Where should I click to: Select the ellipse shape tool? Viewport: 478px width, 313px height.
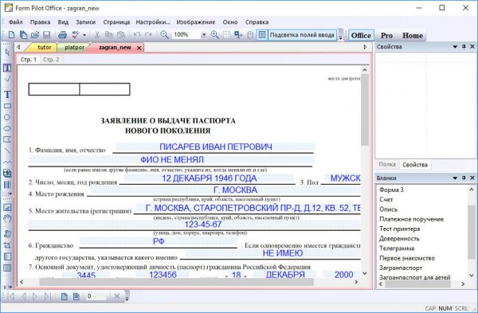coord(7,128)
